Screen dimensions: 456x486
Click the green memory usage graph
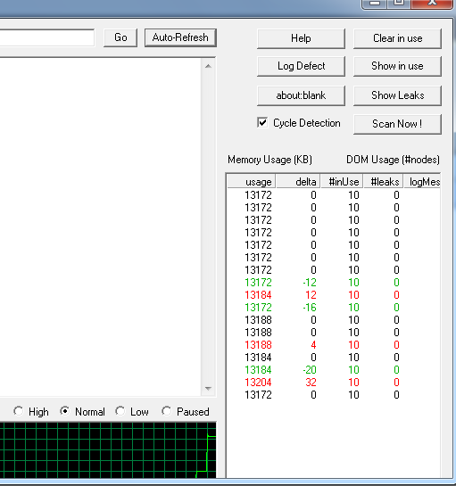point(108,450)
